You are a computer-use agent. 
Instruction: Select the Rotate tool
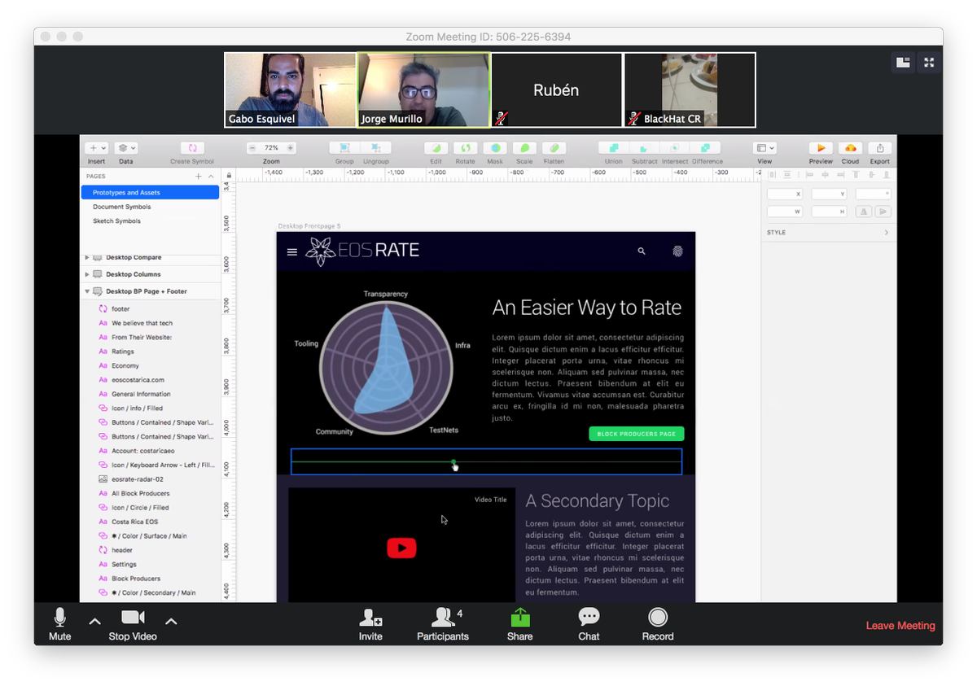[x=465, y=148]
